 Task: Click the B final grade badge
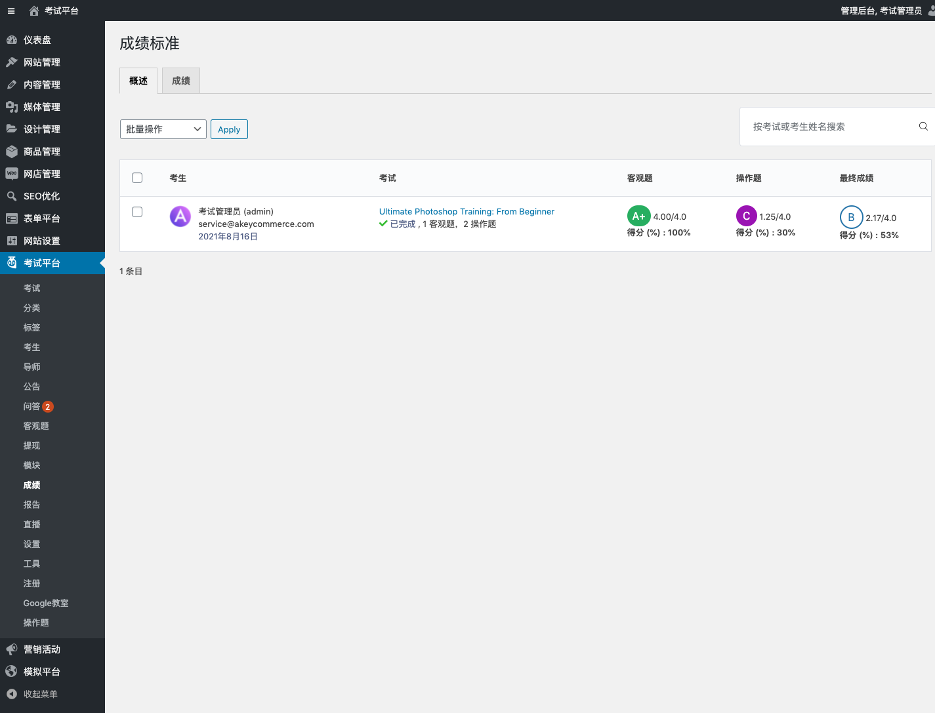click(851, 217)
